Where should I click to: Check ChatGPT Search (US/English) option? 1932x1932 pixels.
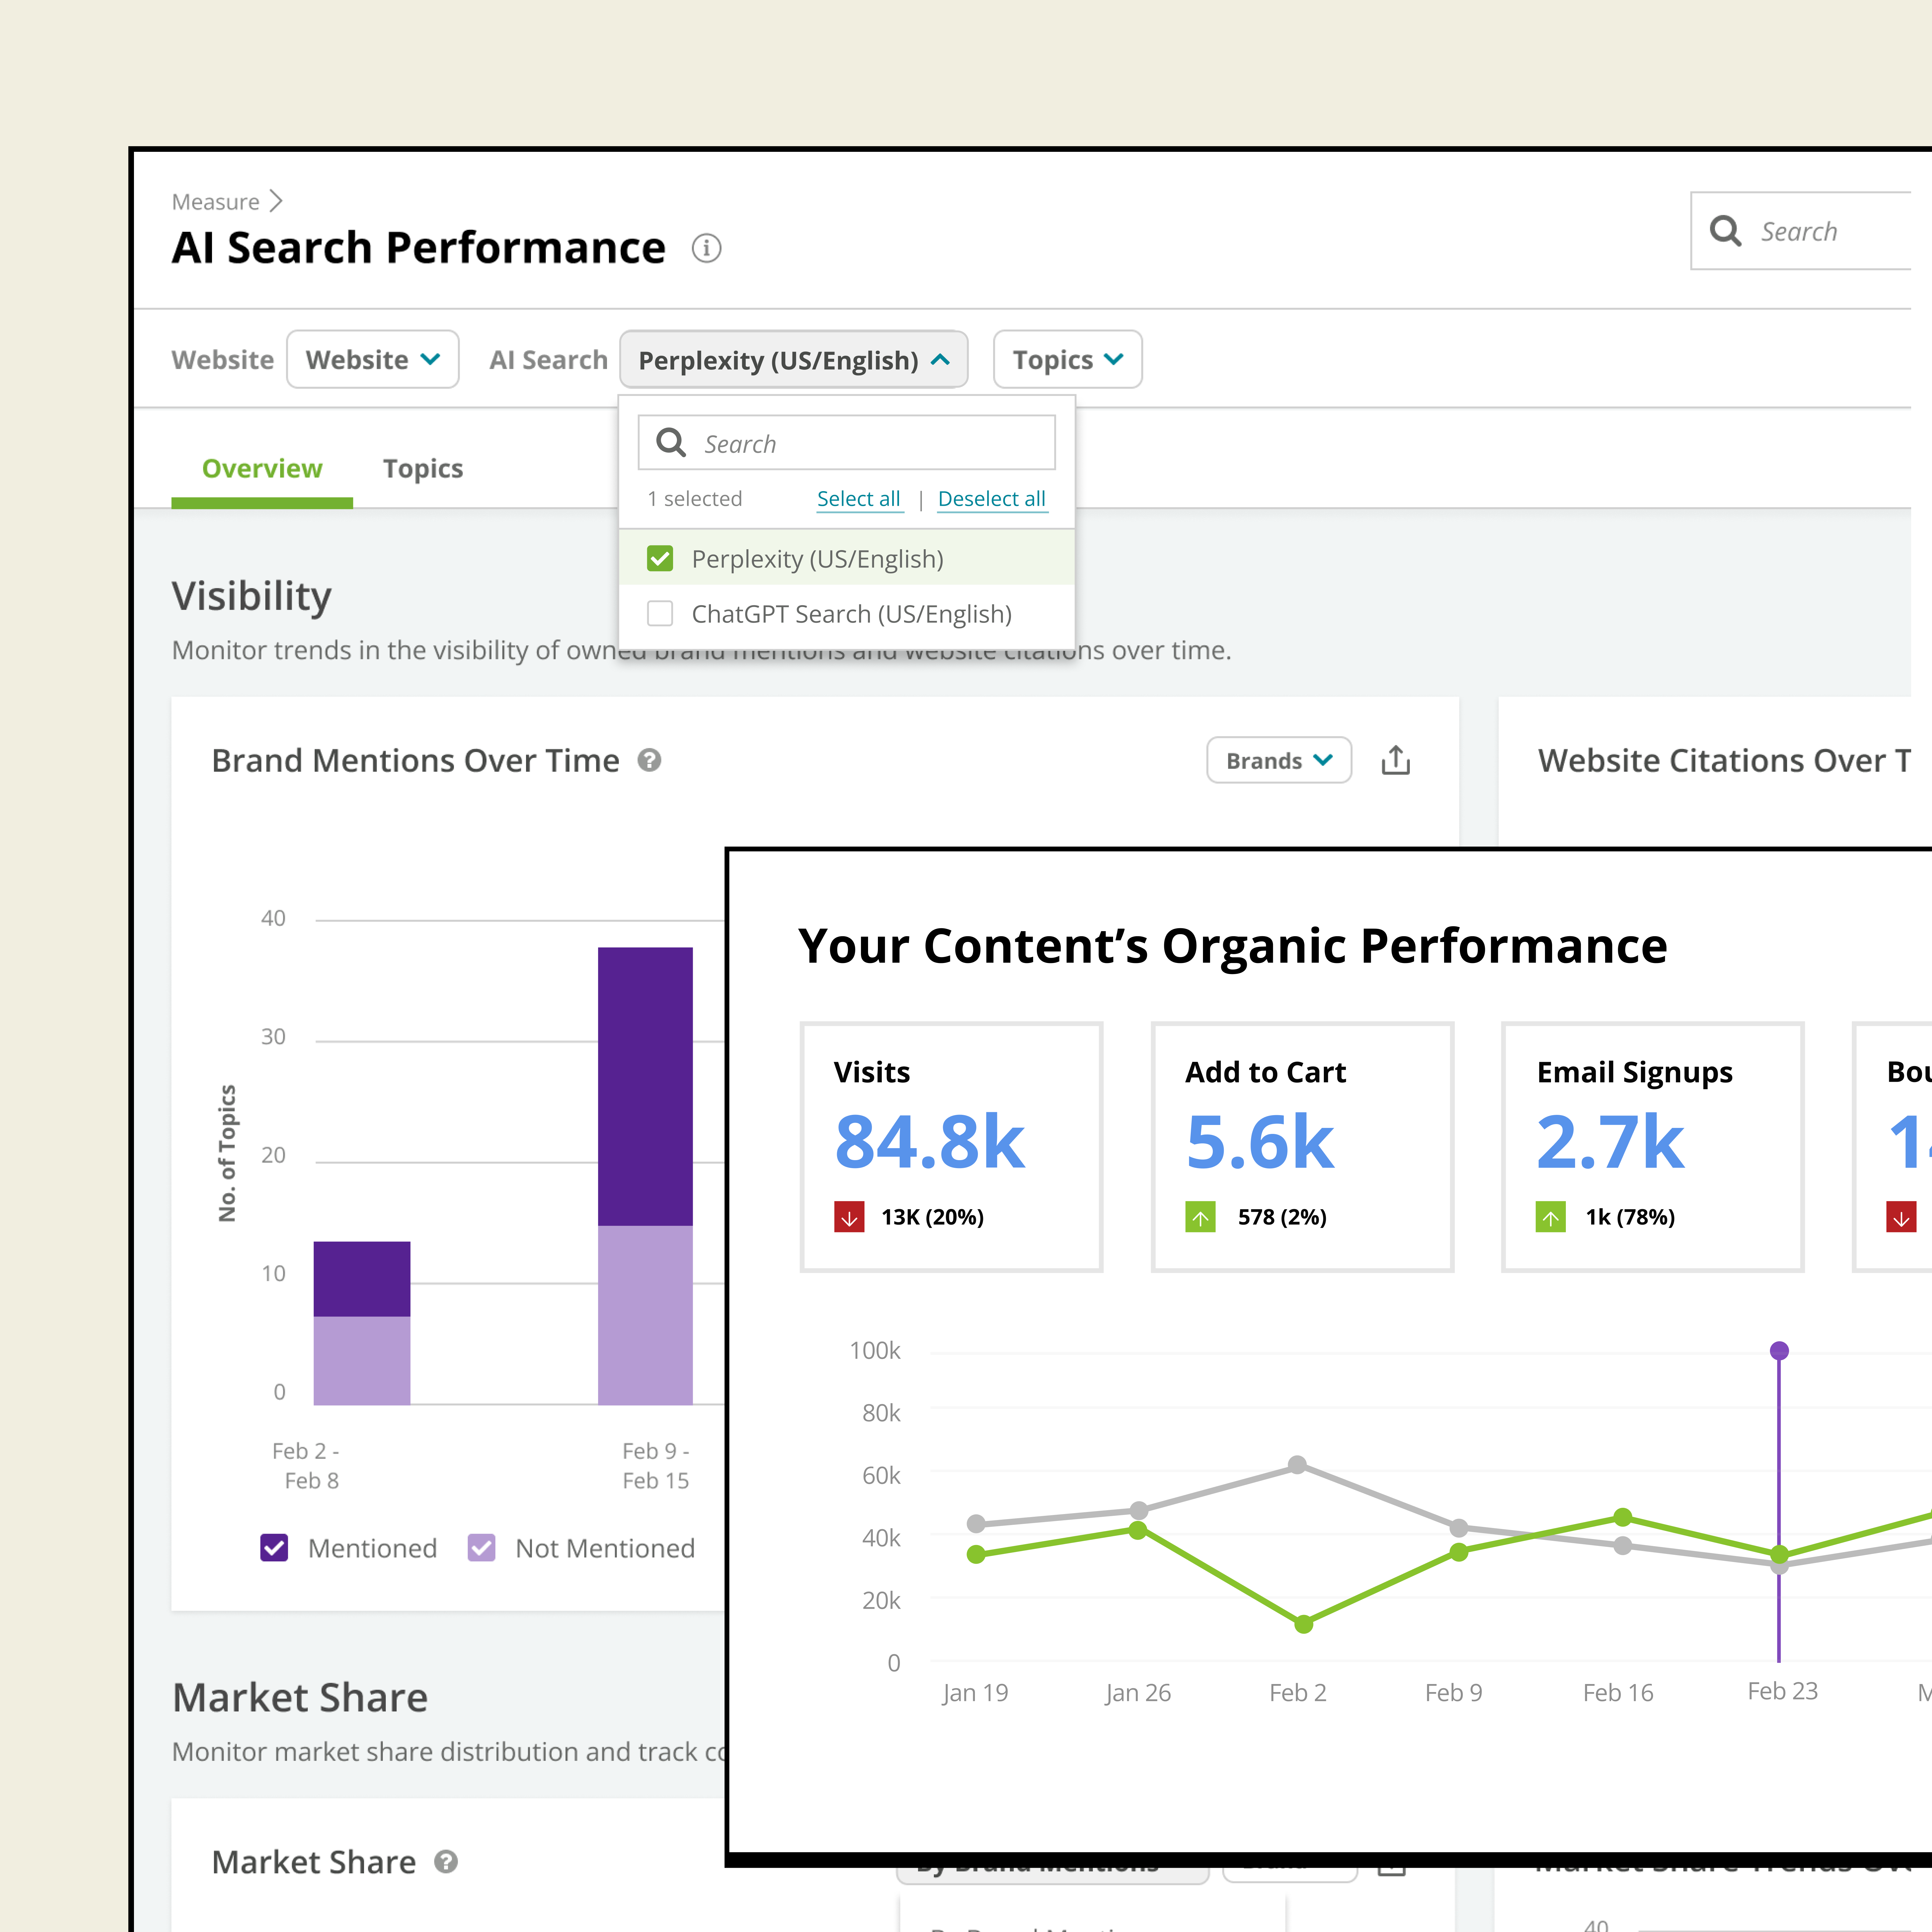click(660, 613)
